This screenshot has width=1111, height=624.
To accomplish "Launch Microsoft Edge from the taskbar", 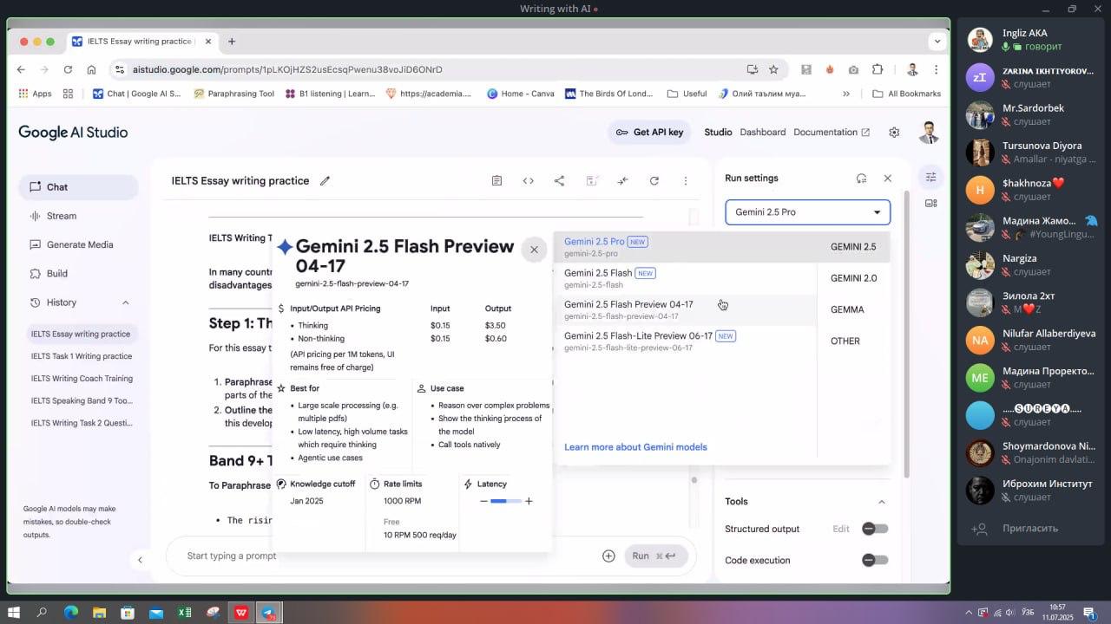I will click(x=70, y=613).
